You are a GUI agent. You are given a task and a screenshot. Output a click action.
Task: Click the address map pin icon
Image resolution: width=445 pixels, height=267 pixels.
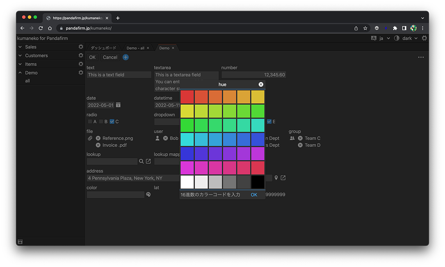click(276, 178)
